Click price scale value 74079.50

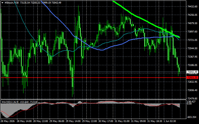pos(192,23)
